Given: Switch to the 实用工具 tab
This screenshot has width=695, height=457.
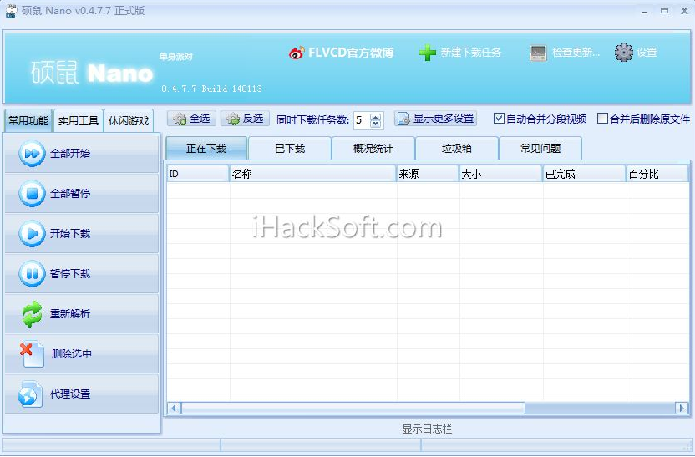Looking at the screenshot, I should pyautogui.click(x=79, y=120).
